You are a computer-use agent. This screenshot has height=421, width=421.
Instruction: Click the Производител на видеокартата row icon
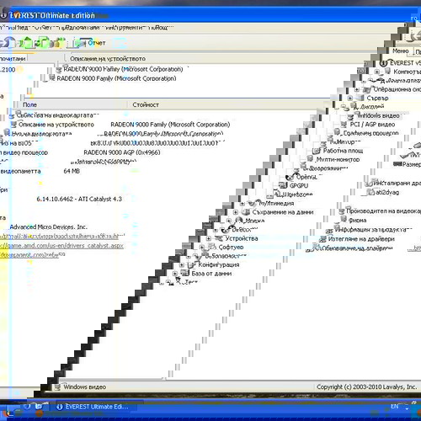341,210
